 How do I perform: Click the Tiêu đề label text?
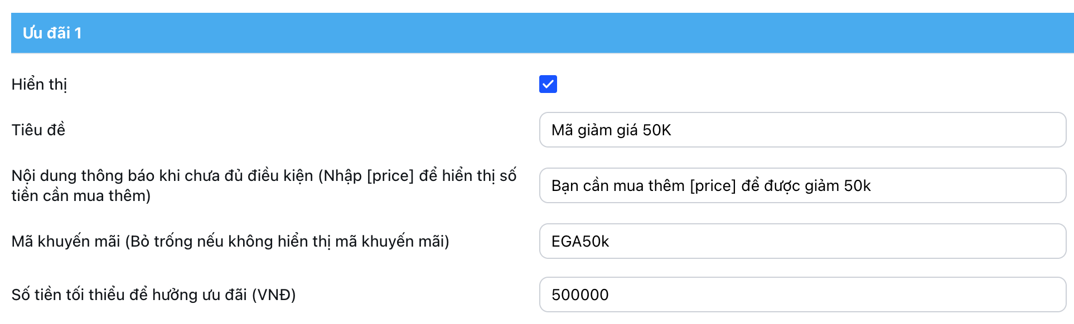pyautogui.click(x=38, y=130)
